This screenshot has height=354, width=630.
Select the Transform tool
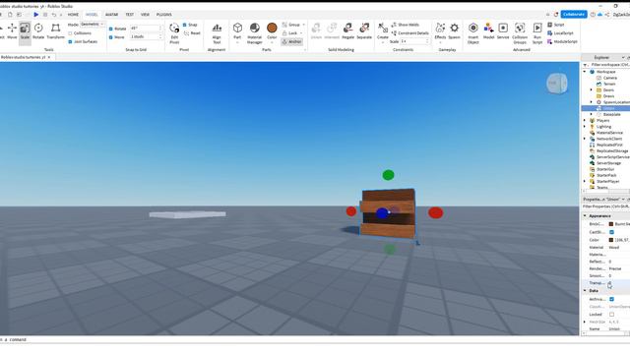(55, 31)
